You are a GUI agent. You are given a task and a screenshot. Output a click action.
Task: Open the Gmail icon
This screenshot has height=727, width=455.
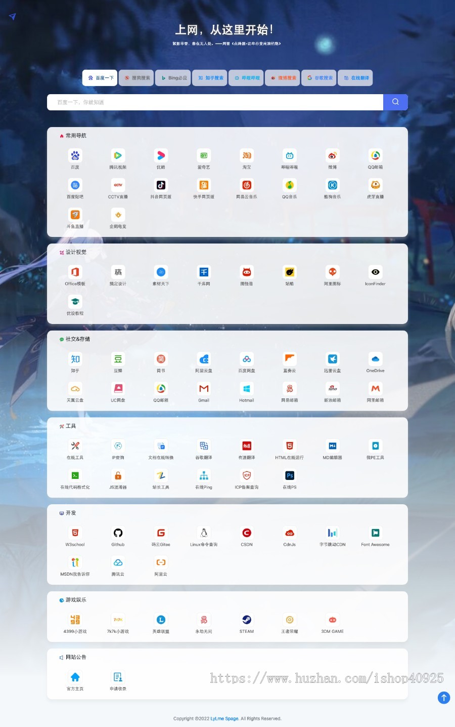(204, 388)
